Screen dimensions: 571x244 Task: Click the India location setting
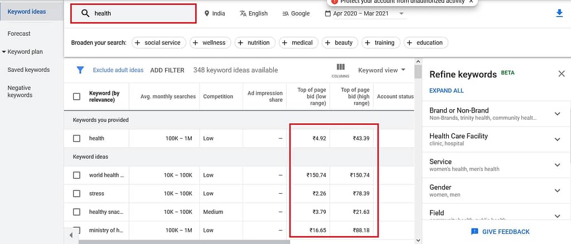coord(215,13)
